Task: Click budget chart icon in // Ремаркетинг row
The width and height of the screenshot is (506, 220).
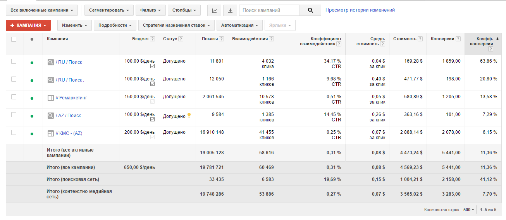Action: click(152, 102)
